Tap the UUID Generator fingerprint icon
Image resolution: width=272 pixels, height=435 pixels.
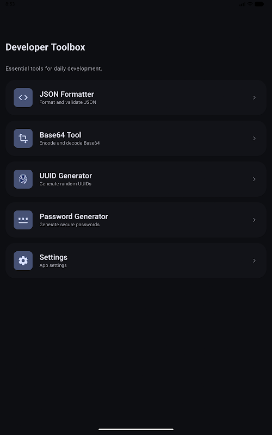(x=23, y=179)
